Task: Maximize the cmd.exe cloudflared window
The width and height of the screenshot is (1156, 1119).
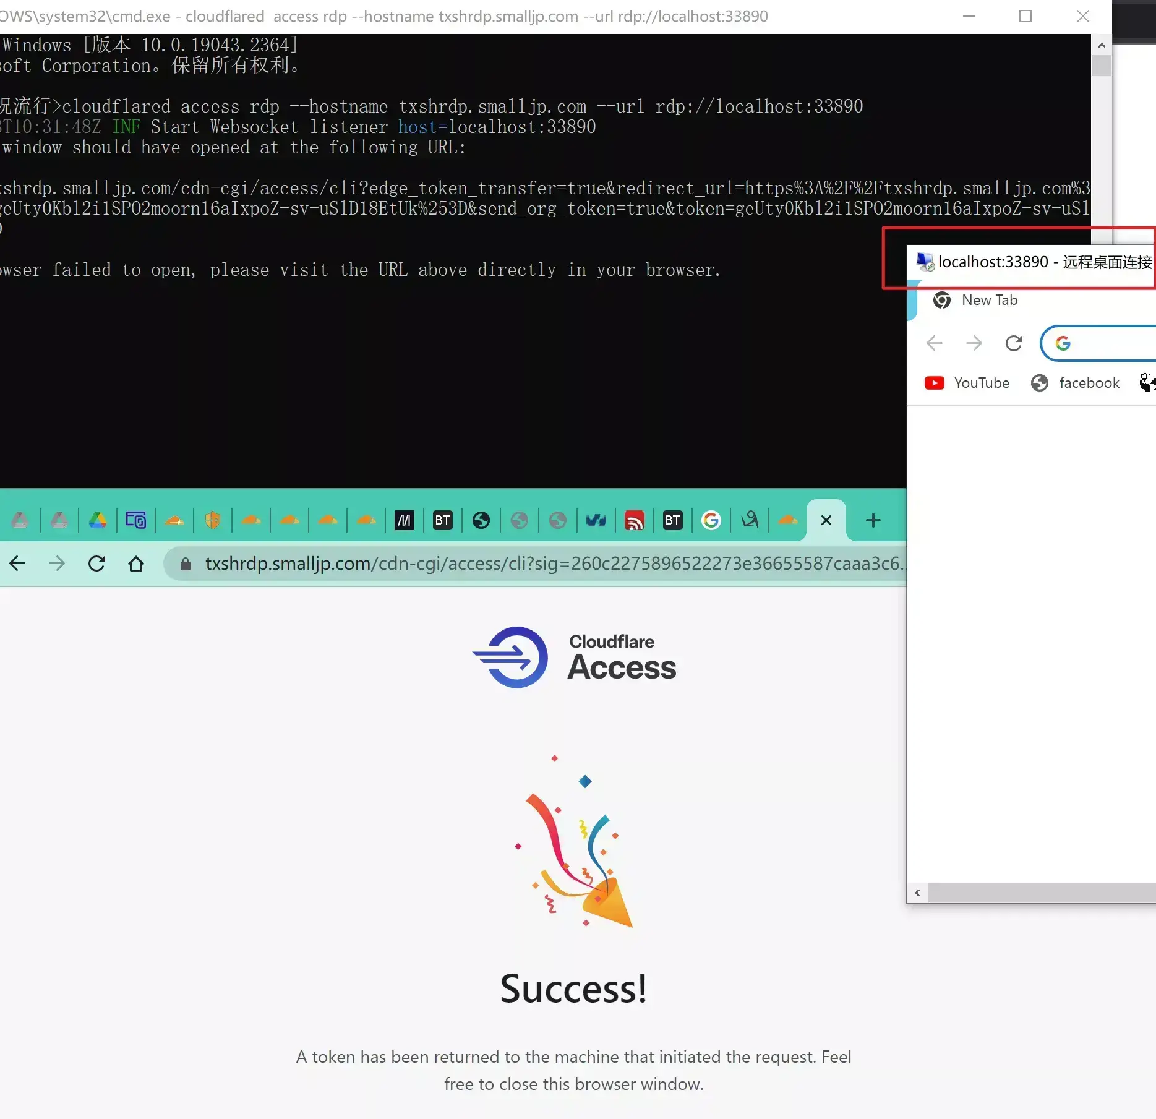Action: click(x=1025, y=16)
